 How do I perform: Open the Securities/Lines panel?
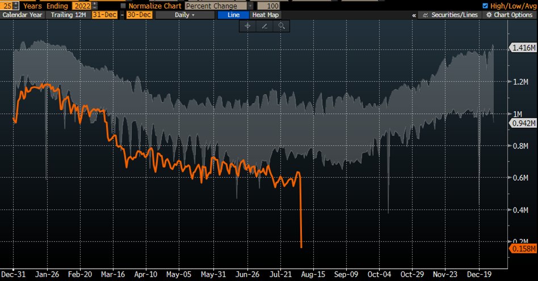coord(451,15)
